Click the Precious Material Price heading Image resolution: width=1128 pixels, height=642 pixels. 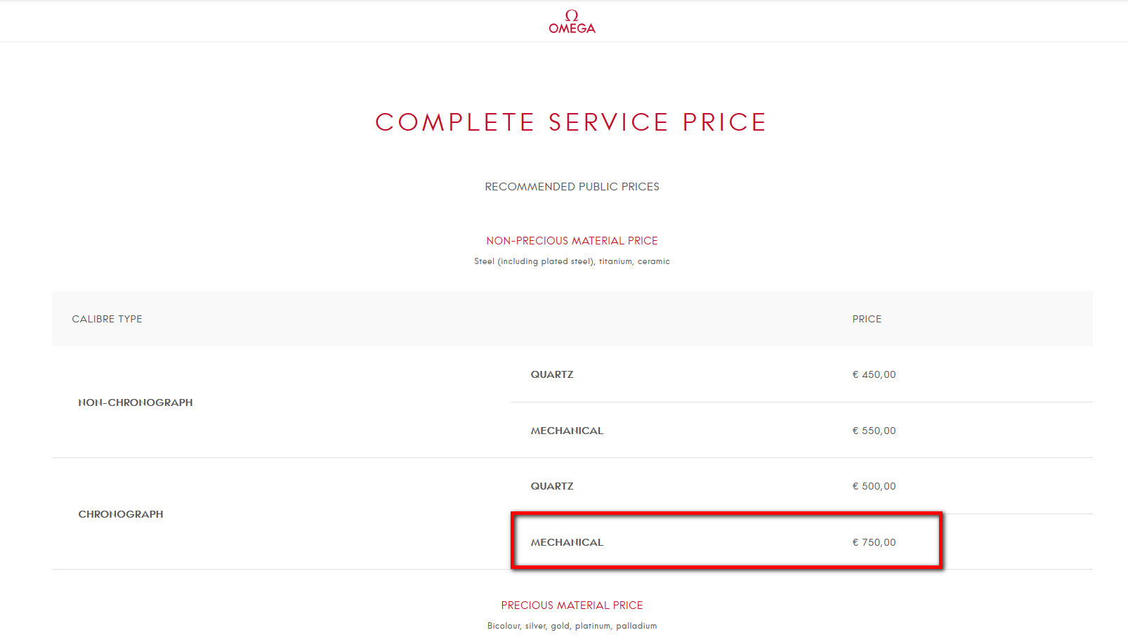click(572, 605)
